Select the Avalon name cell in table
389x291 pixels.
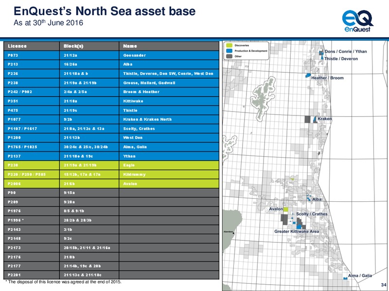click(169, 184)
